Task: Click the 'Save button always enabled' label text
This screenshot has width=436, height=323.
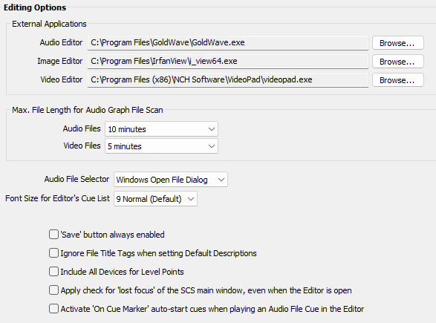Action: tap(113, 235)
